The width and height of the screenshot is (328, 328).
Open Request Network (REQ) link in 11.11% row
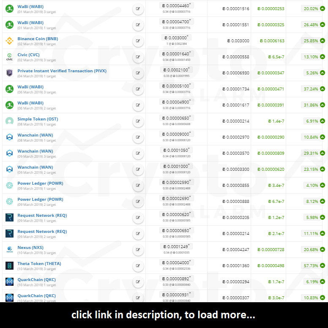(x=42, y=231)
